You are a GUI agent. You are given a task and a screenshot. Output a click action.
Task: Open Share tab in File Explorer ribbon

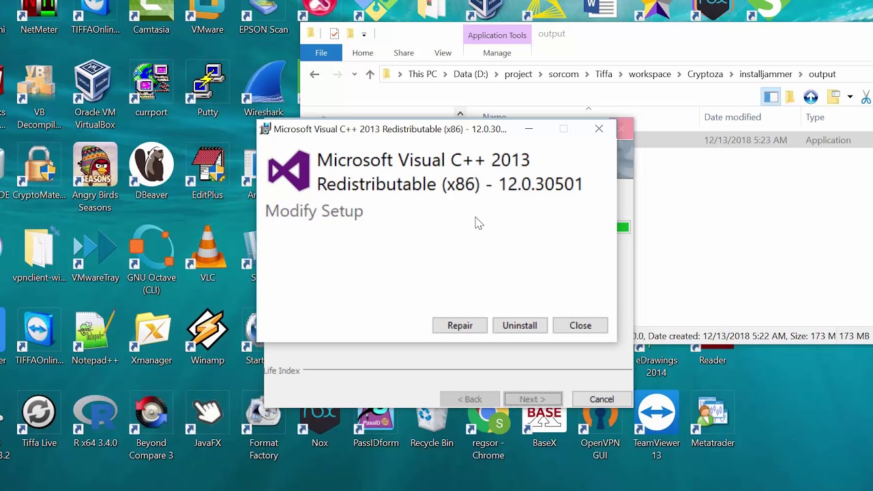[x=404, y=53]
